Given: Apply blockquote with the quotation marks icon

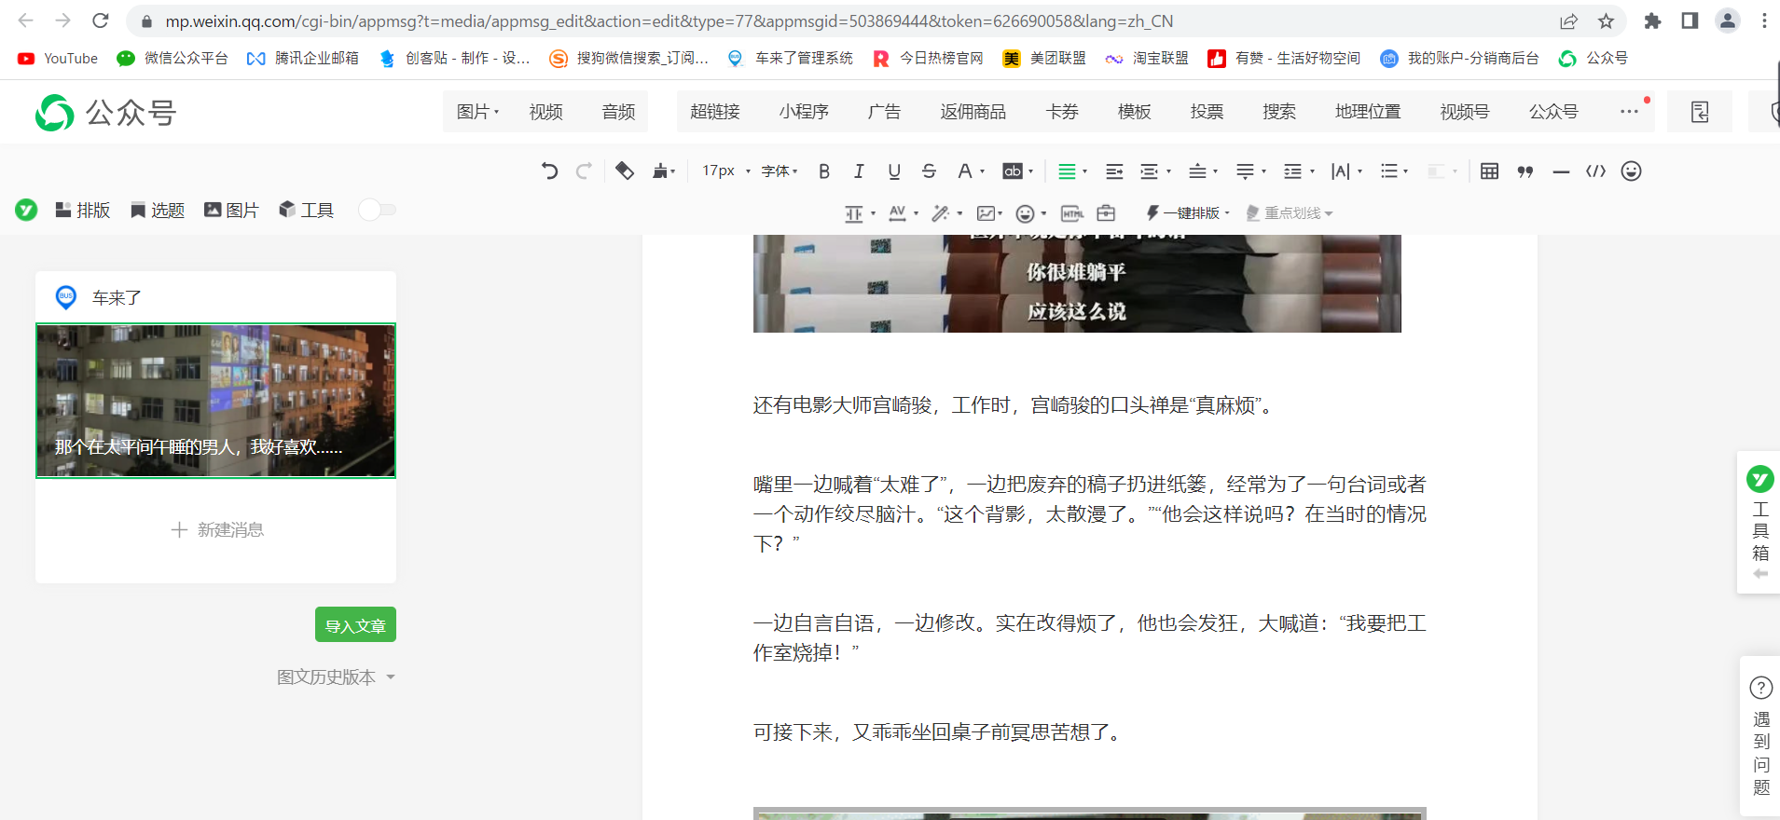Looking at the screenshot, I should point(1525,171).
